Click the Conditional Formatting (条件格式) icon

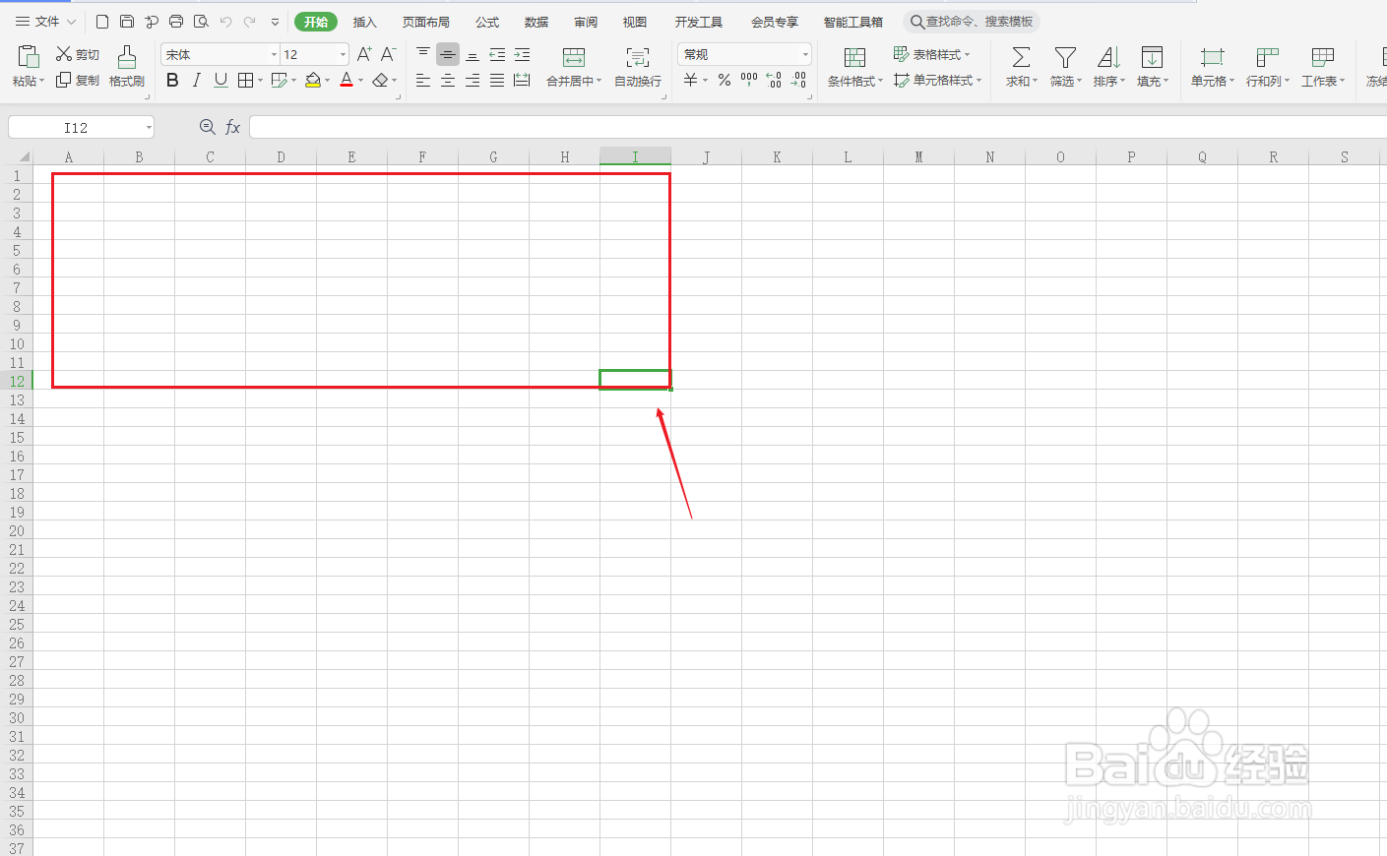point(854,58)
